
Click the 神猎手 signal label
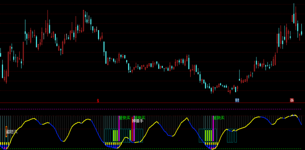pos(138,121)
